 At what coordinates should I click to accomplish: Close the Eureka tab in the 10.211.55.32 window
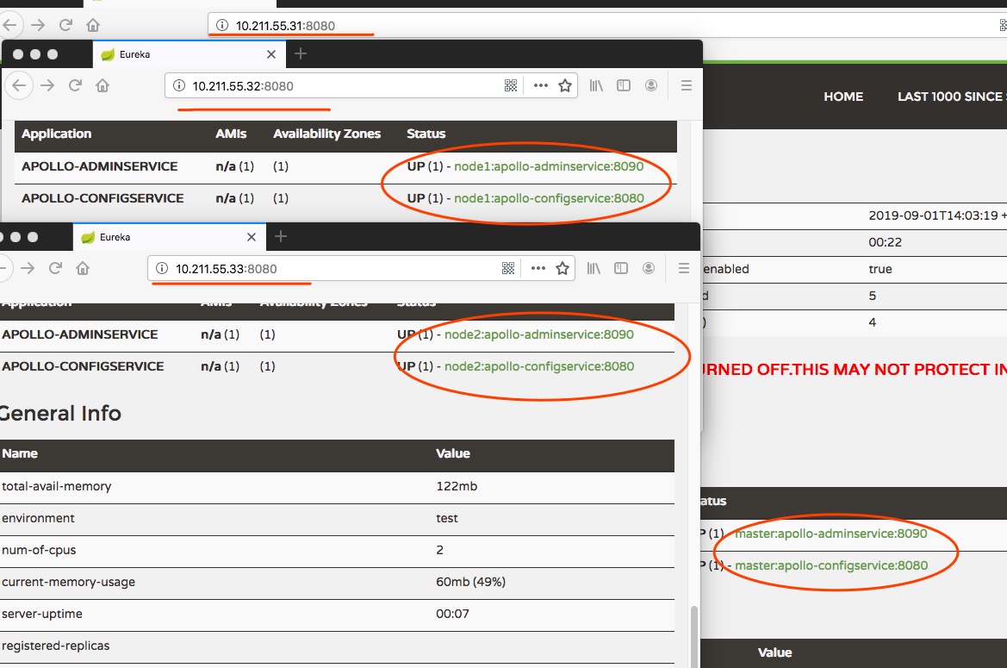click(x=271, y=54)
